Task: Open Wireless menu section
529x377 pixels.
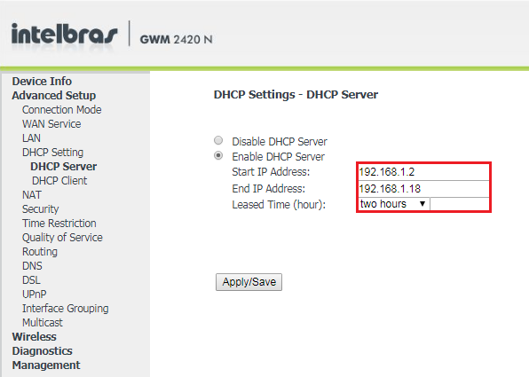Action: (x=34, y=337)
